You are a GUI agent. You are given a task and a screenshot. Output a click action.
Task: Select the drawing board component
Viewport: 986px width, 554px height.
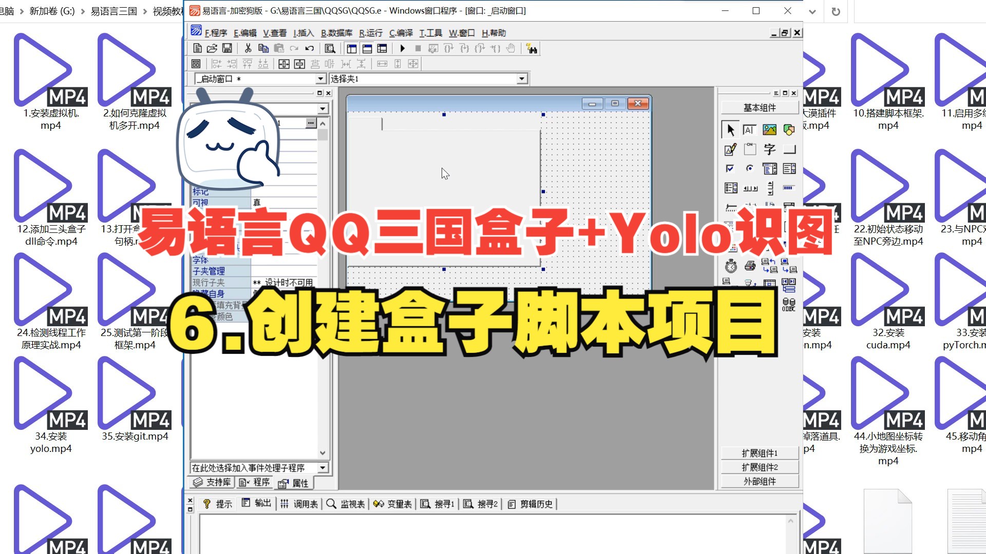(x=730, y=149)
